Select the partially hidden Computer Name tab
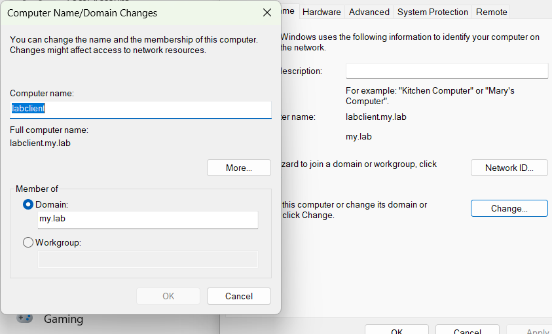 [289, 12]
